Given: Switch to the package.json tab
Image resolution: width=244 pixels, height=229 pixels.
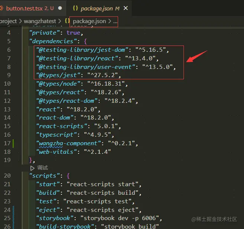Looking at the screenshot, I should 100,9.
